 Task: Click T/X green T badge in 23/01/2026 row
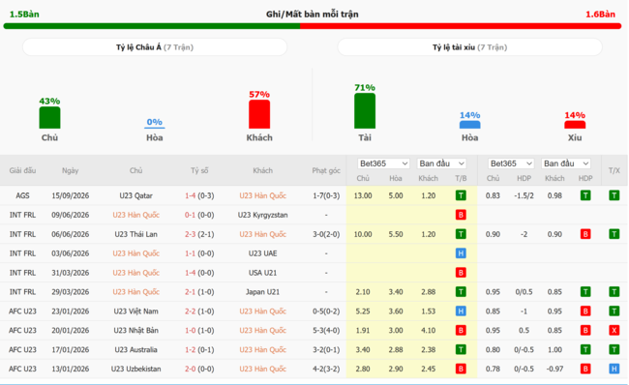614,311
